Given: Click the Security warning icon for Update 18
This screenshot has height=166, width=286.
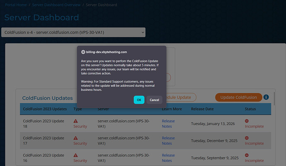Looking at the screenshot, I should pyautogui.click(x=76, y=121).
